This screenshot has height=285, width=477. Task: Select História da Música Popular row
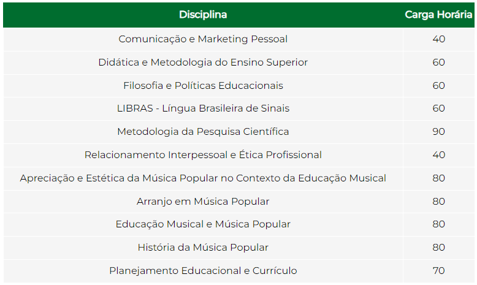click(238, 248)
